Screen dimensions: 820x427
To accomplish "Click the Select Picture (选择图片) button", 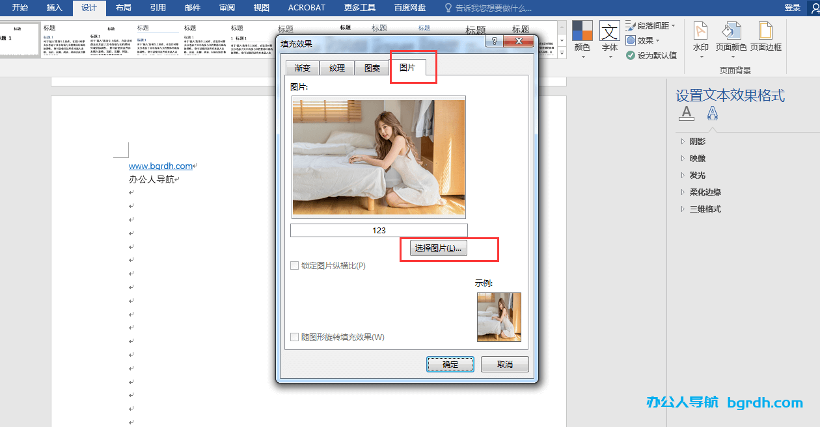I will [x=438, y=249].
